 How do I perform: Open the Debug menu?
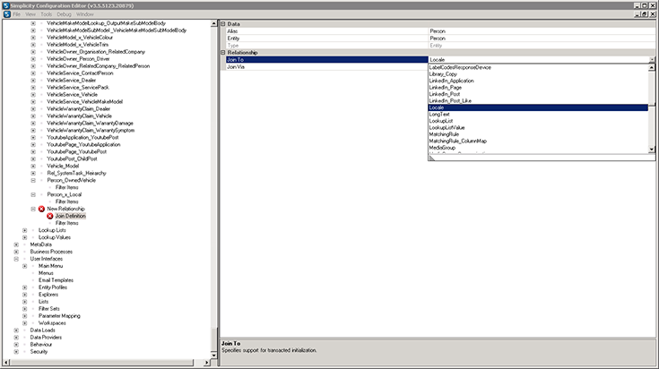tap(64, 14)
